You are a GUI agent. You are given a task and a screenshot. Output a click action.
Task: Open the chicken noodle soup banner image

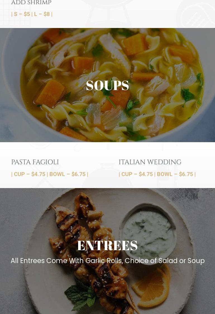point(107,85)
